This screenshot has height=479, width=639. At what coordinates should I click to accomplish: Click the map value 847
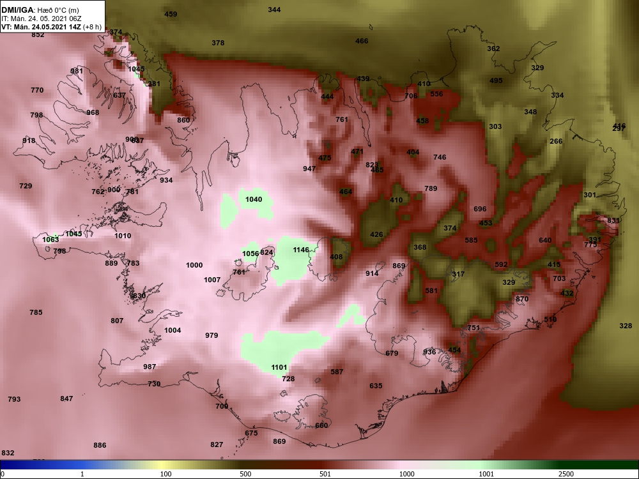pyautogui.click(x=66, y=399)
